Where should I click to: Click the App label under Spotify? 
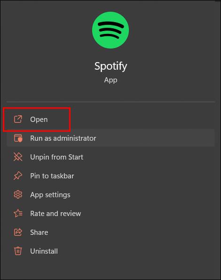(x=110, y=80)
